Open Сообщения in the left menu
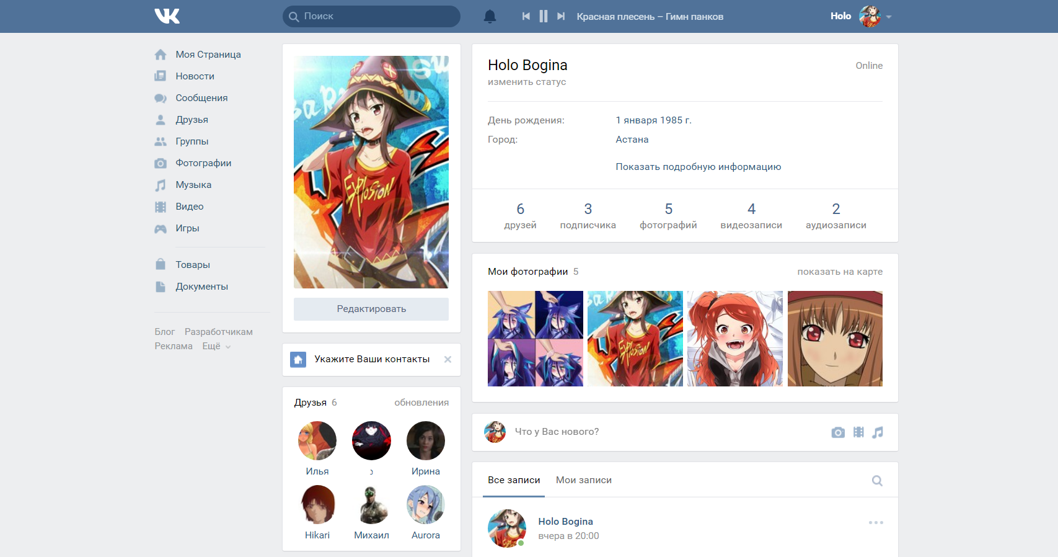The image size is (1058, 557). click(x=201, y=98)
